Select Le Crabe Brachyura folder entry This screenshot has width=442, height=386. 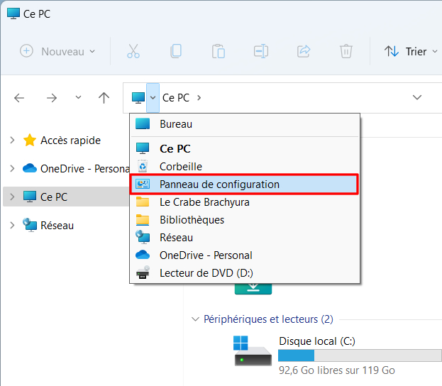click(x=245, y=202)
